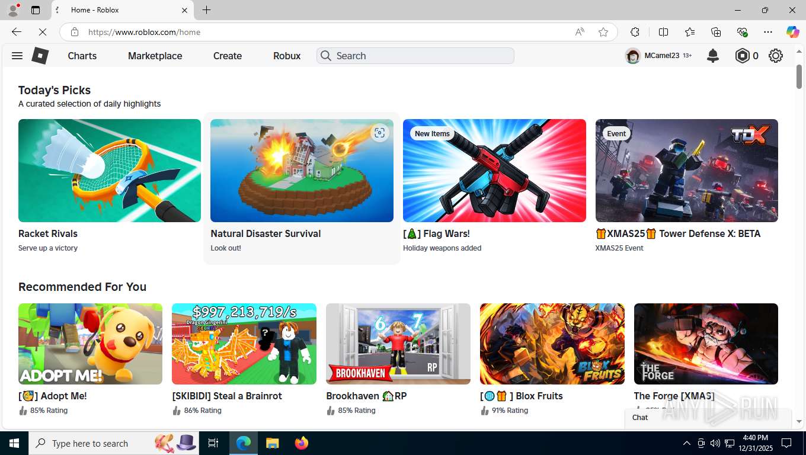
Task: Open the Favorites list icon
Action: (x=690, y=32)
